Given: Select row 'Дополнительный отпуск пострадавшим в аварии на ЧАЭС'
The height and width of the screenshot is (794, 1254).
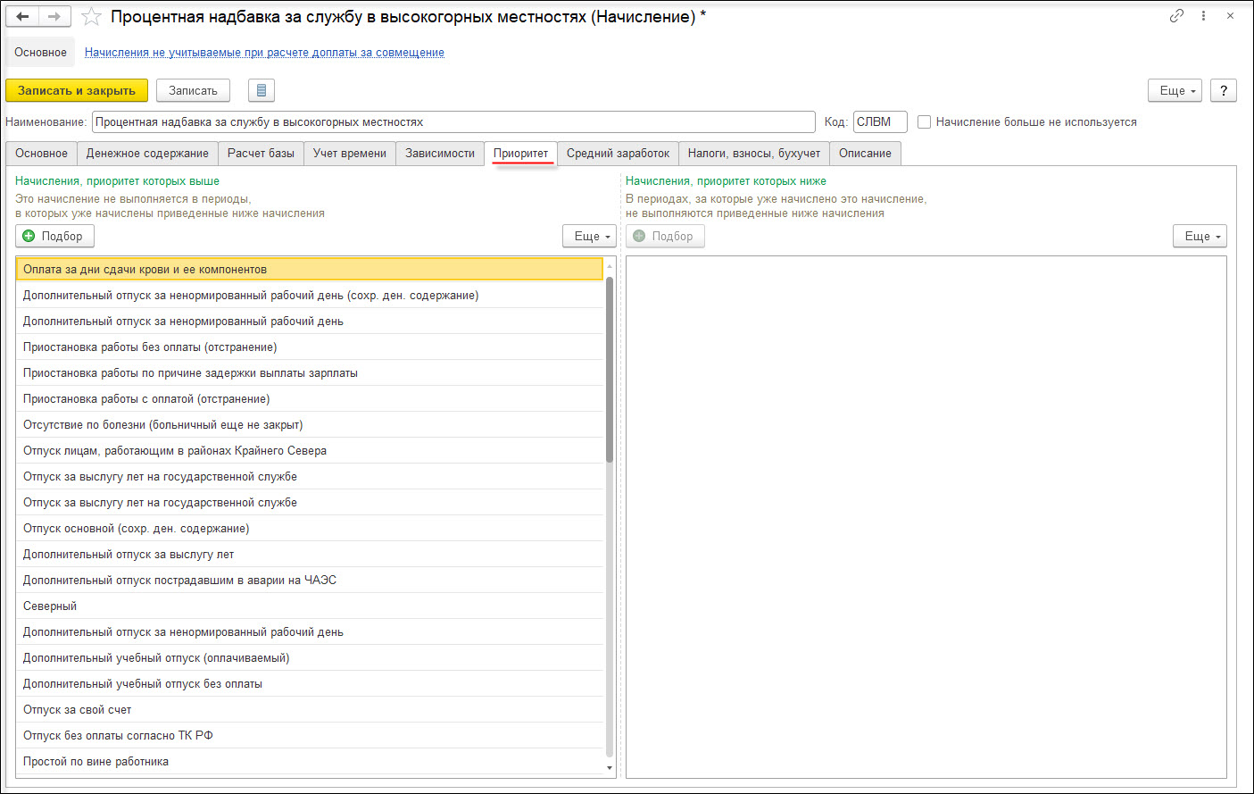Looking at the screenshot, I should [309, 581].
